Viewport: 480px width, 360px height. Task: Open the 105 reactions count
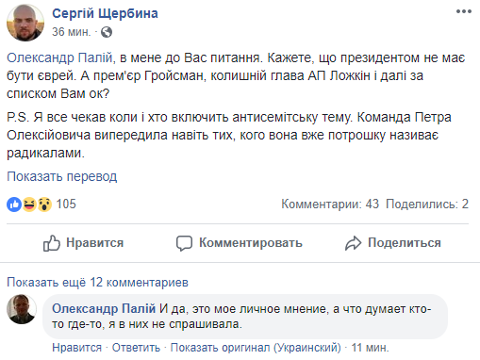[x=66, y=204]
